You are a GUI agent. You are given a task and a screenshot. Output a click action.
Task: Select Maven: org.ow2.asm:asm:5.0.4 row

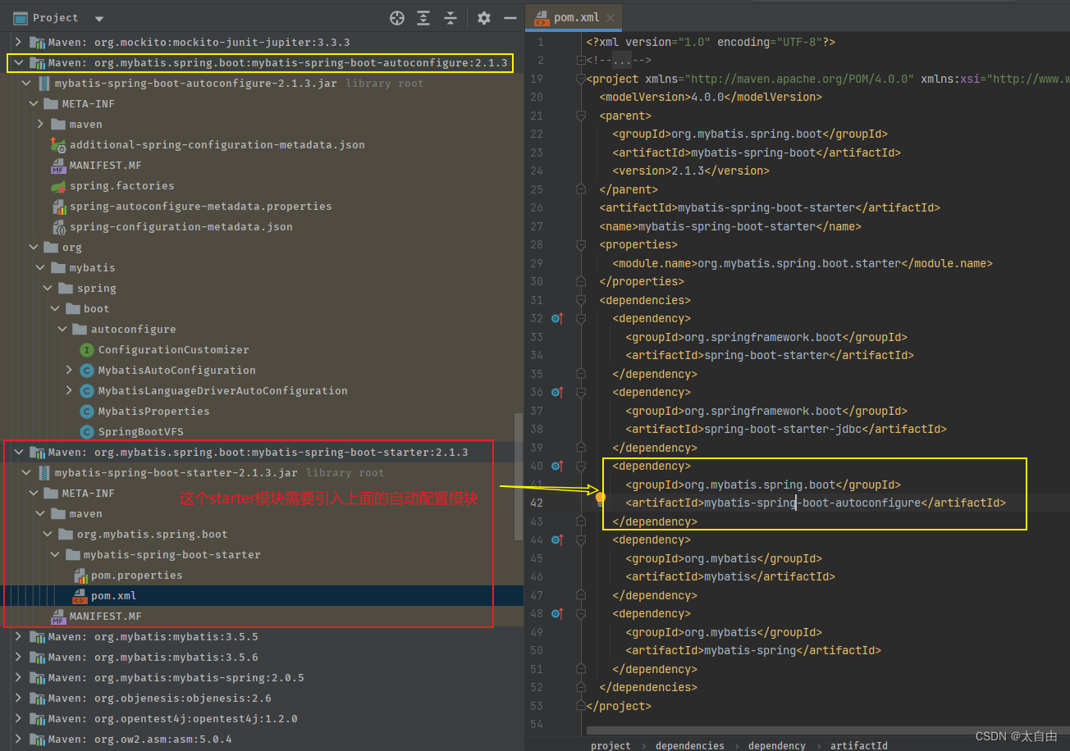point(261,739)
